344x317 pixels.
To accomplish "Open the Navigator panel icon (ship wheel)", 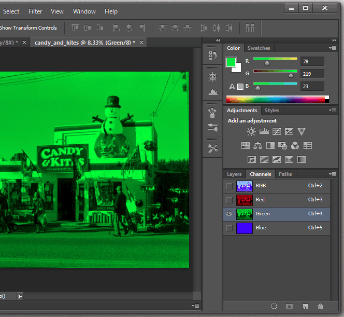I will click(212, 77).
